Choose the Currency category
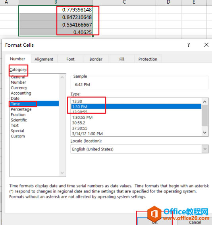 pyautogui.click(x=35, y=88)
